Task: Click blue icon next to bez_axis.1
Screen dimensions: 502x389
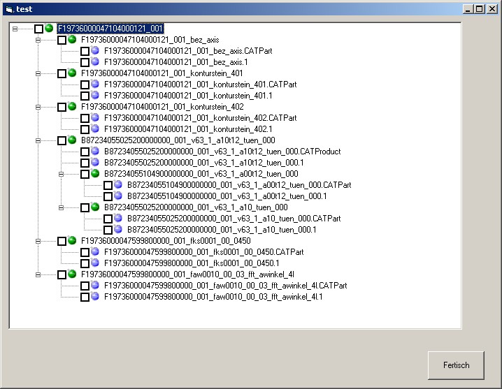Action: 95,61
